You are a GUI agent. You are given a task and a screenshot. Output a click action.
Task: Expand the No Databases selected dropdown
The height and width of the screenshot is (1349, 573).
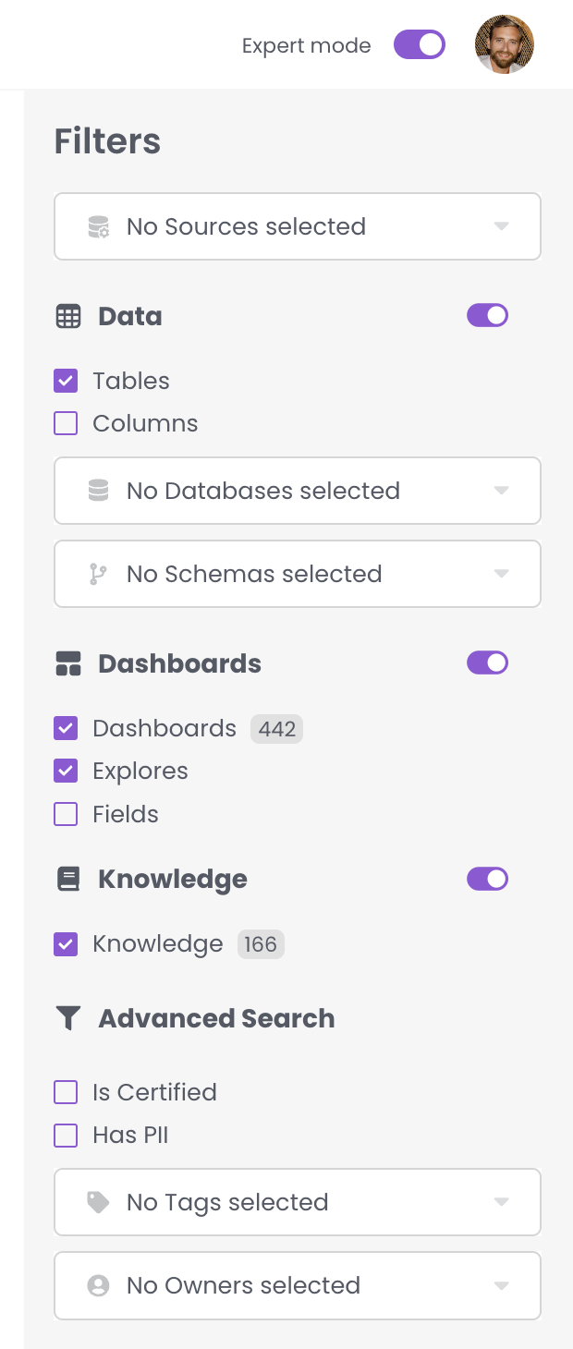297,491
